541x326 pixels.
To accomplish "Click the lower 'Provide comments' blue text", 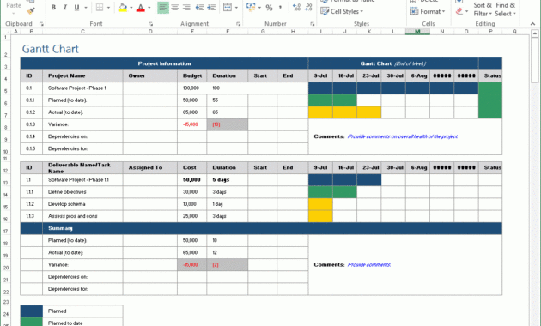I will (369, 264).
